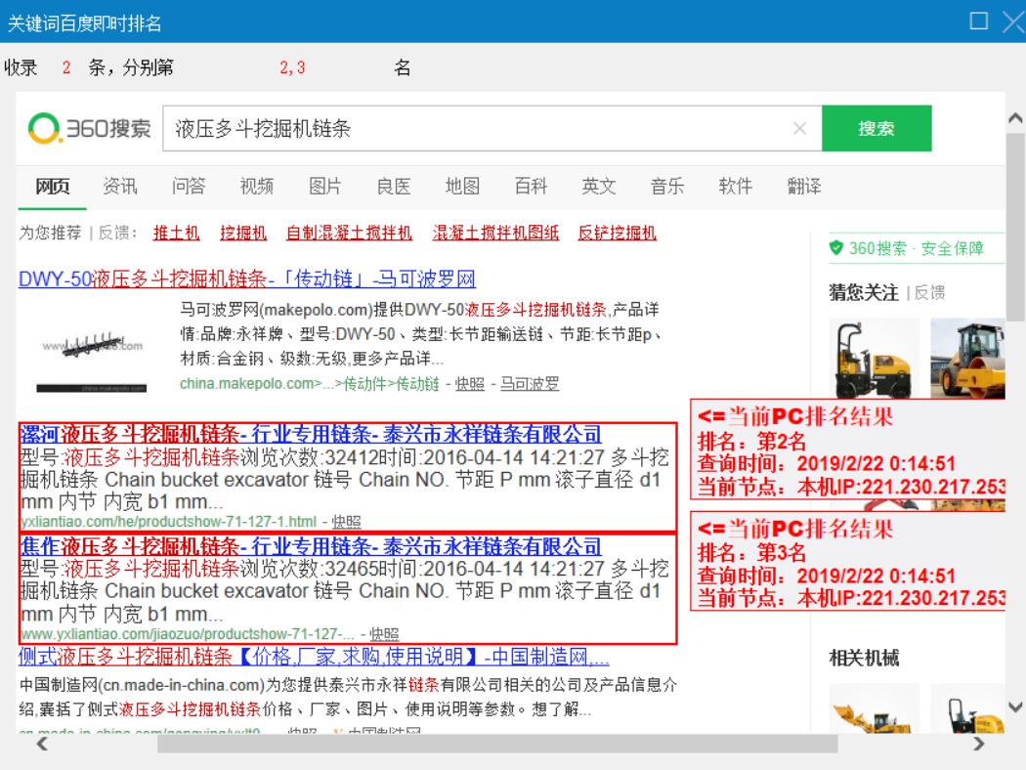The image size is (1026, 770).
Task: Switch to the 软件 tab
Action: coord(736,187)
